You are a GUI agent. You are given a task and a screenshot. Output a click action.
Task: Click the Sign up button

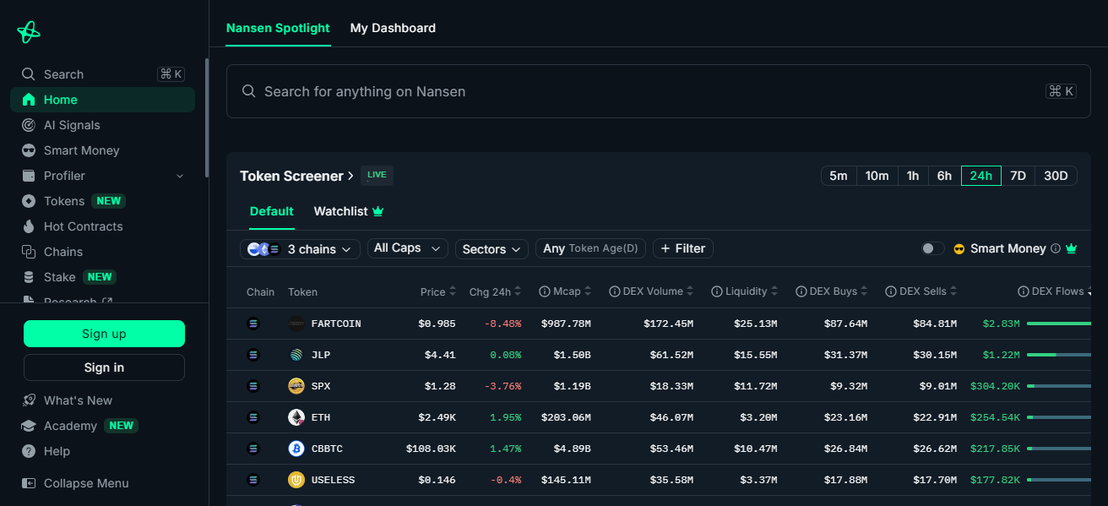104,334
